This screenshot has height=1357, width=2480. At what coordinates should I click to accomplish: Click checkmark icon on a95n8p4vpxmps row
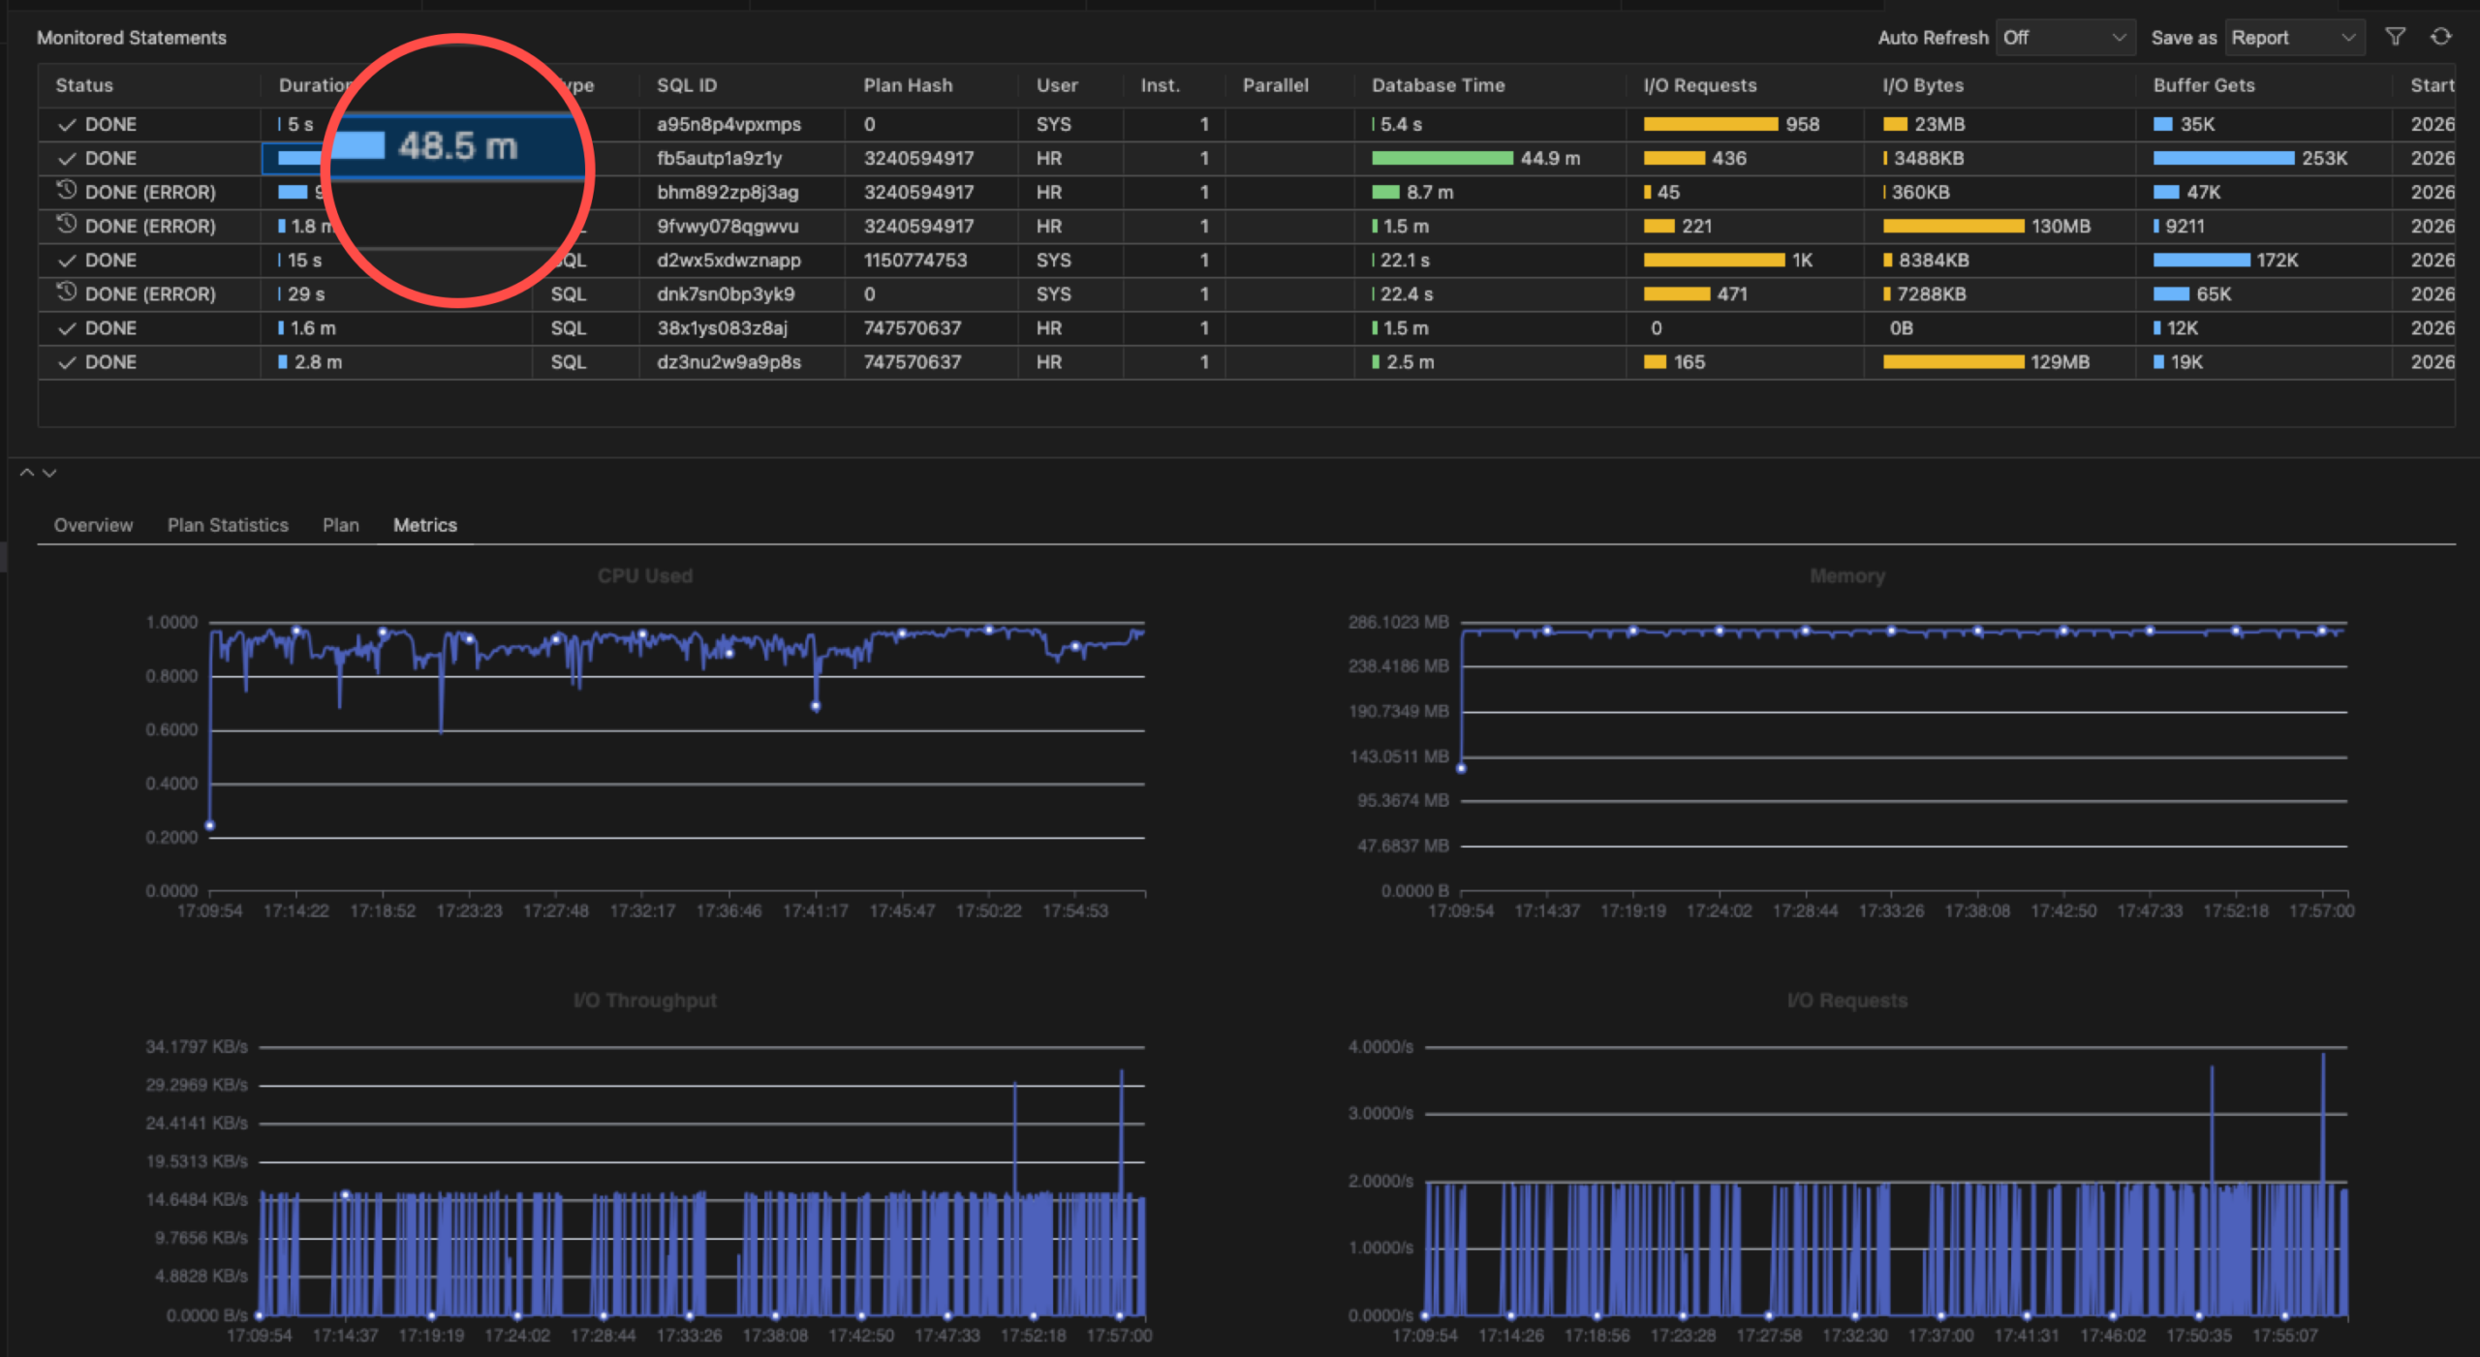(66, 125)
